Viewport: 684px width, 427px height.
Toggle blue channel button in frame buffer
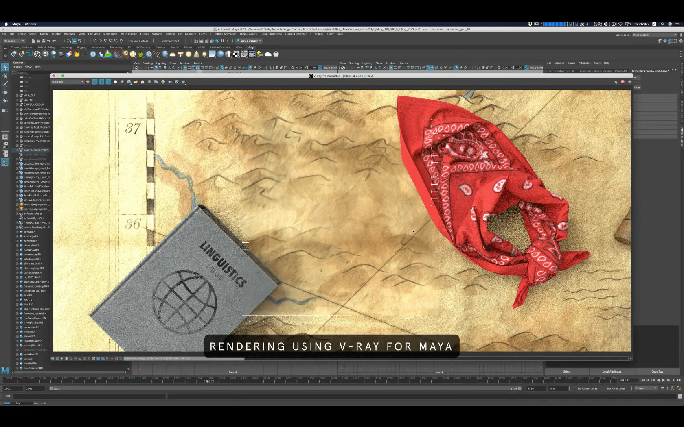[108, 82]
